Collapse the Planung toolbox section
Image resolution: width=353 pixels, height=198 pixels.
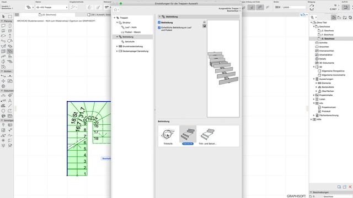point(2,21)
